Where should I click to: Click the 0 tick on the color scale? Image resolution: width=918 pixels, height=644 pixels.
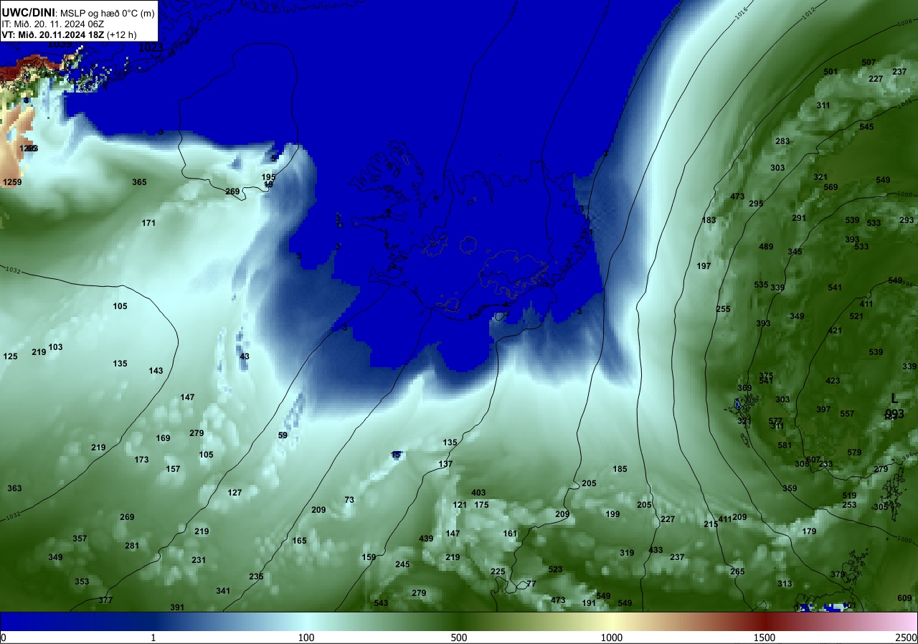[x=4, y=638]
